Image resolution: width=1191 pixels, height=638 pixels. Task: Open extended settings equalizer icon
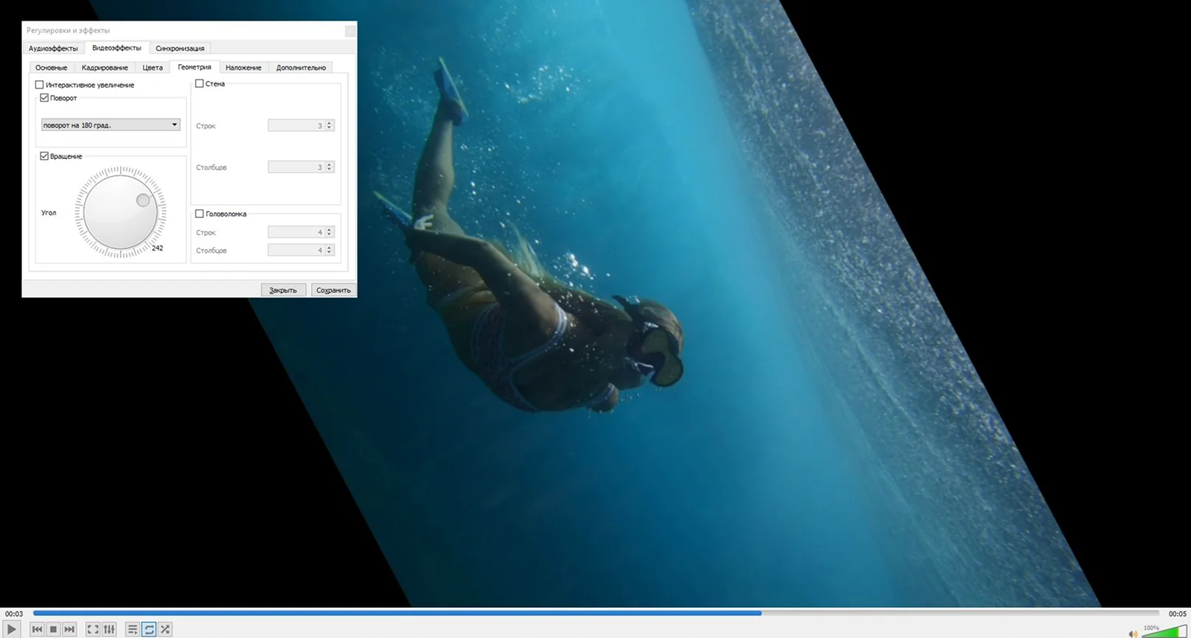[x=109, y=629]
